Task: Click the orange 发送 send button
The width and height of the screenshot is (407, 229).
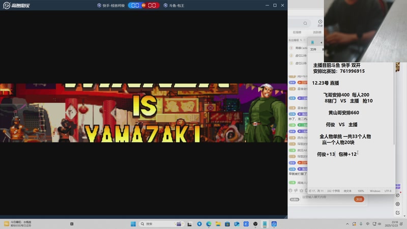Action: [359, 199]
